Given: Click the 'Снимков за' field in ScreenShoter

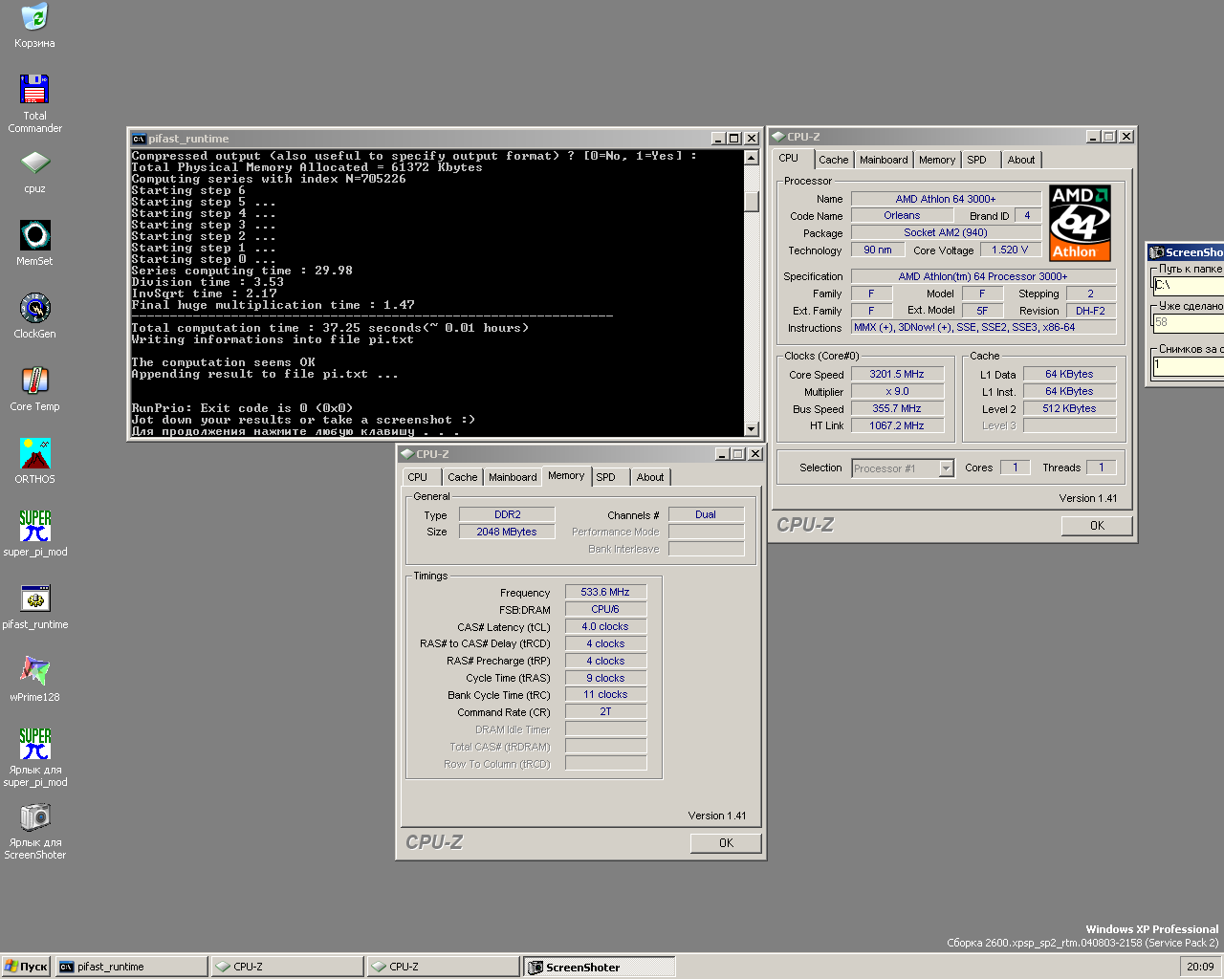Looking at the screenshot, I should 1189,365.
